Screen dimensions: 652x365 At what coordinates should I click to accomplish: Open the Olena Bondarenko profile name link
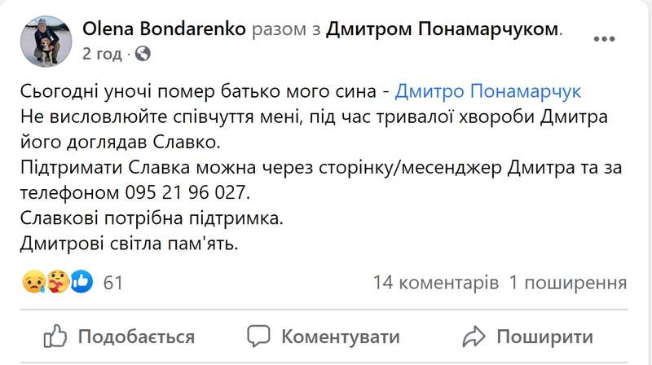163,30
